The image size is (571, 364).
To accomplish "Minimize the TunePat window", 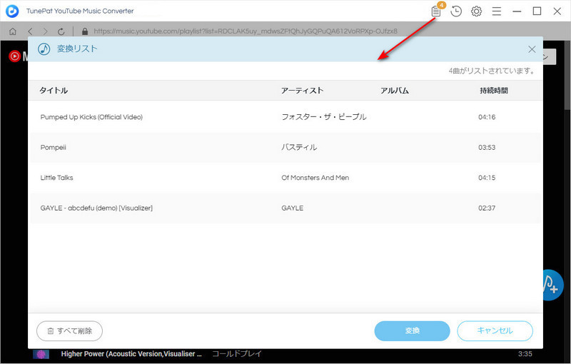I will [517, 11].
